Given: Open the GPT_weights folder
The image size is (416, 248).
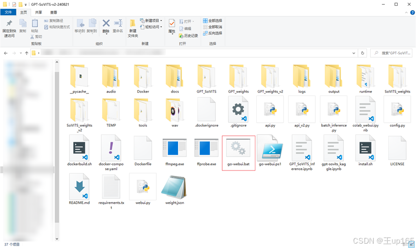Looking at the screenshot, I should click(238, 79).
